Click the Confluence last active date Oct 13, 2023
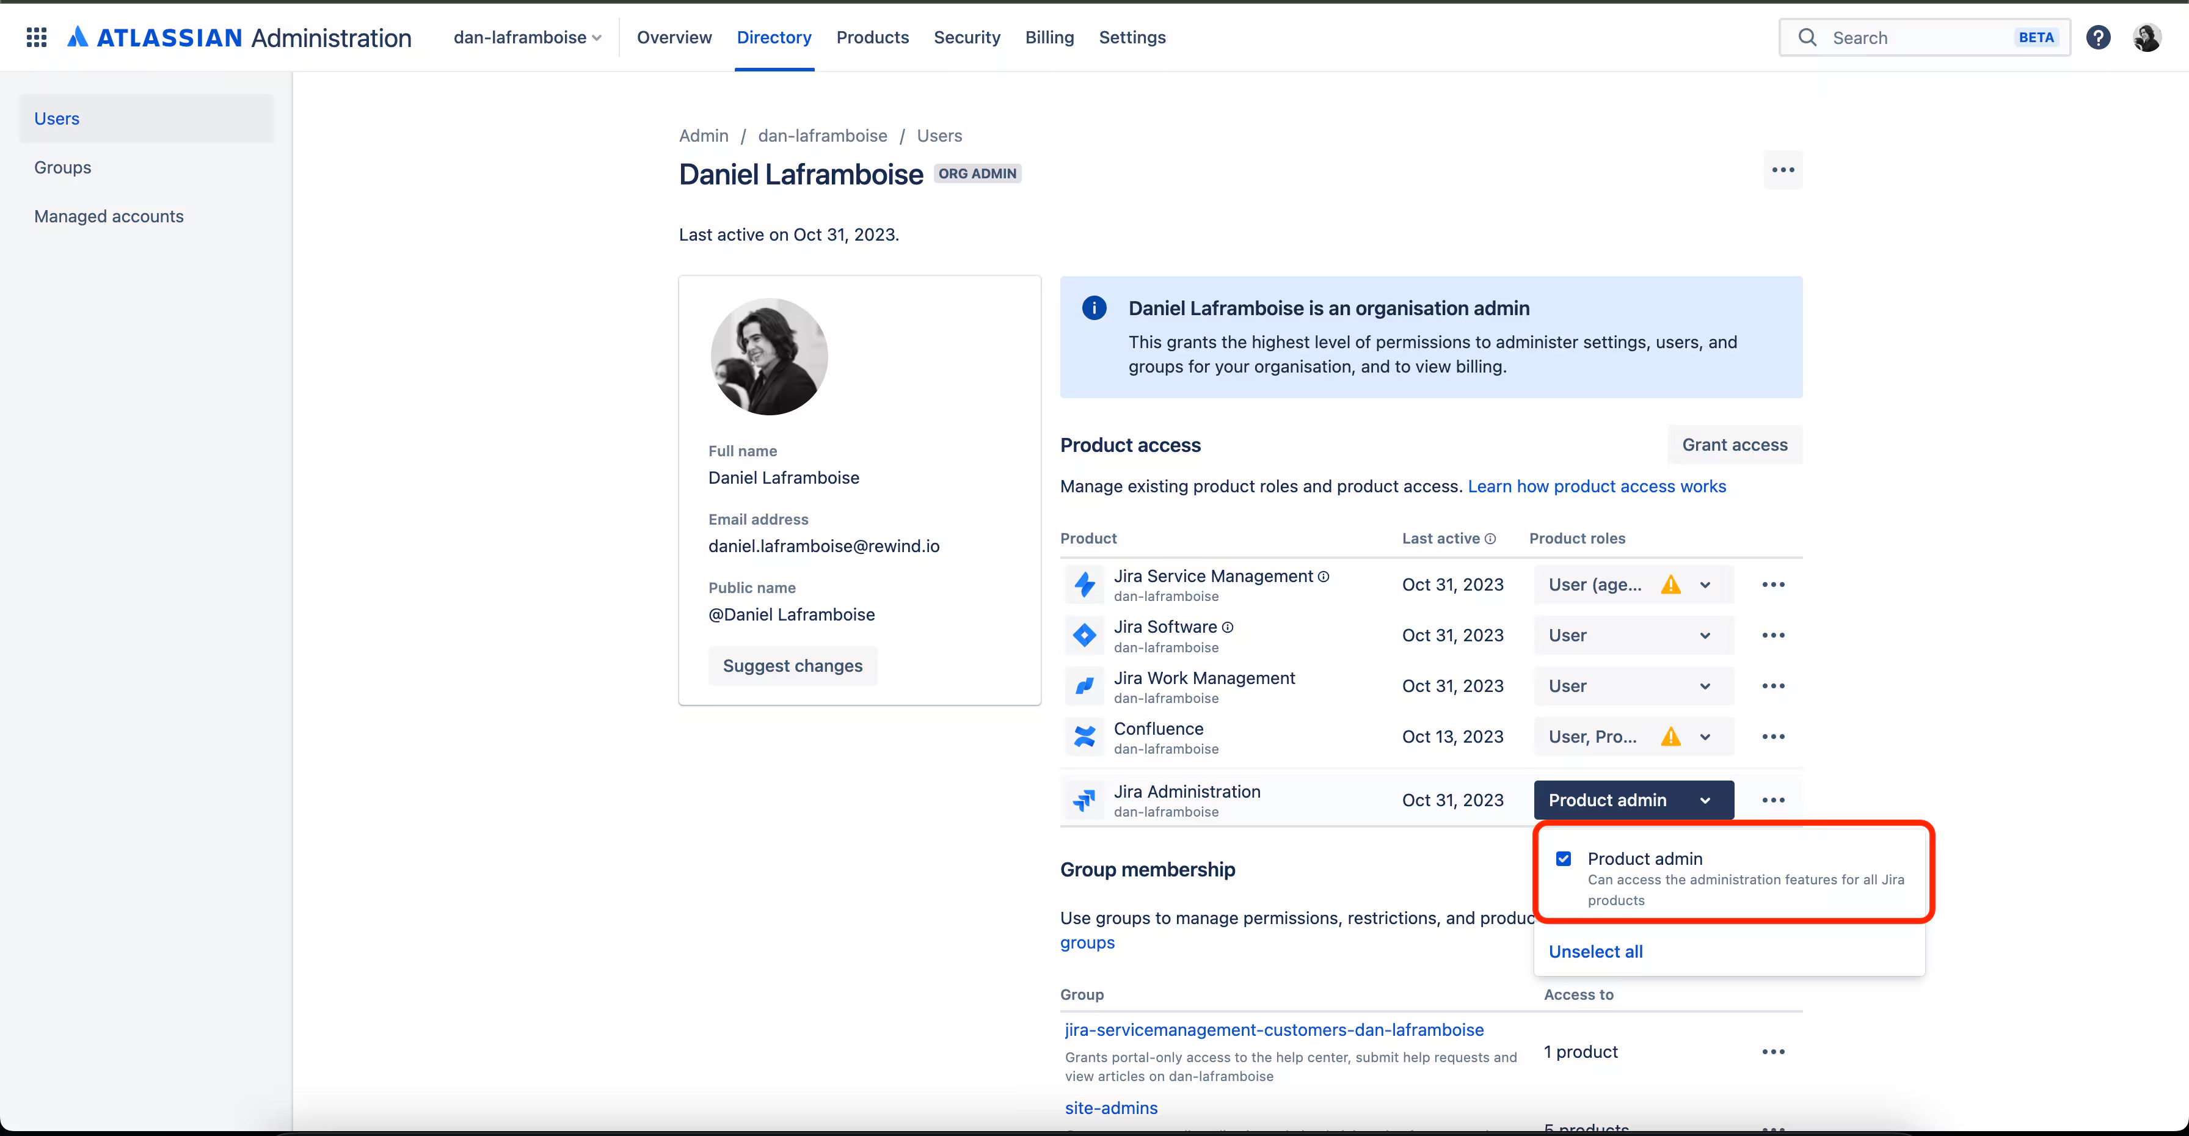 [1452, 737]
